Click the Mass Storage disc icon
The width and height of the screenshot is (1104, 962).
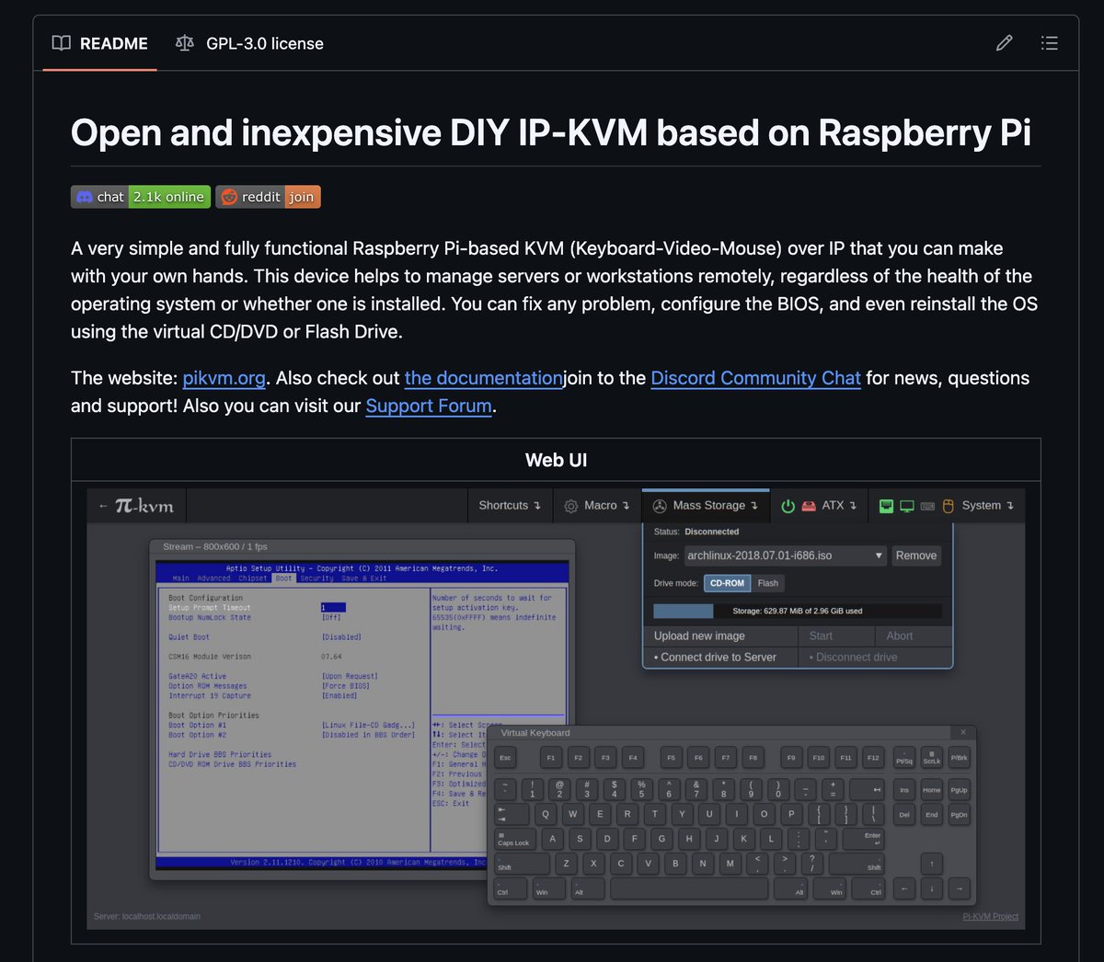click(660, 506)
